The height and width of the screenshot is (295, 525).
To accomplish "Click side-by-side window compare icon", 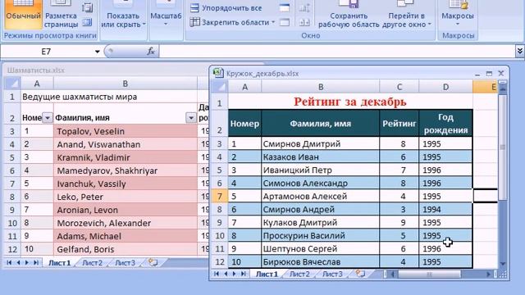I will (304, 8).
